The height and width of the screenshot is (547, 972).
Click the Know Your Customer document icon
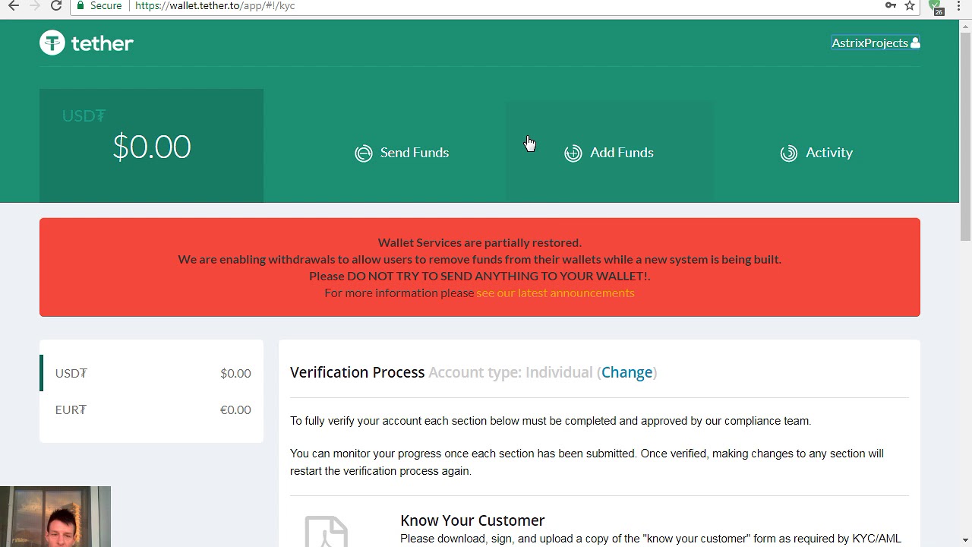coord(327,531)
